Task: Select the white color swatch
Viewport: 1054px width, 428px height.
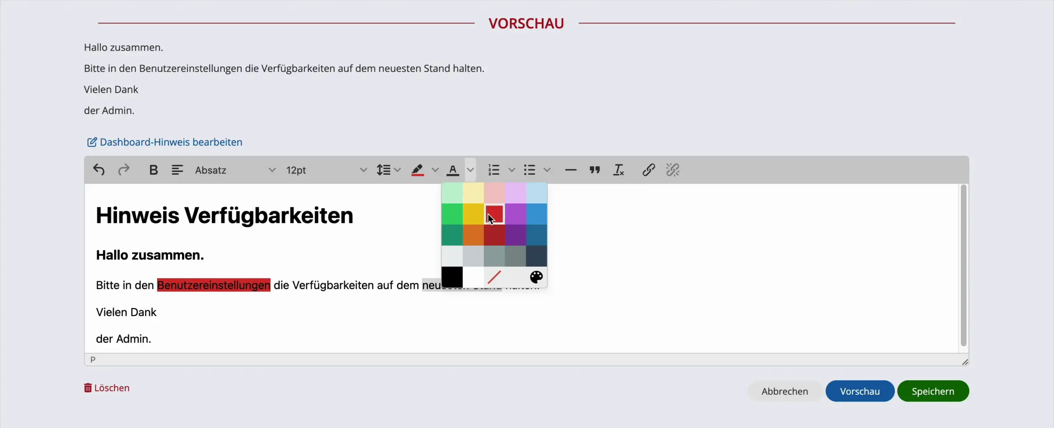Action: (x=473, y=277)
